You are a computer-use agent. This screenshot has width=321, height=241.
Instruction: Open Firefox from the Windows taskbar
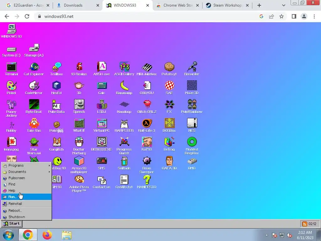tap(47, 235)
